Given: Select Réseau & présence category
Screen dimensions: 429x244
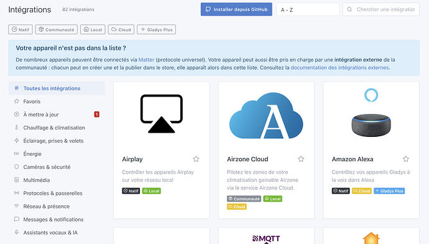Looking at the screenshot, I should click(x=57, y=207).
